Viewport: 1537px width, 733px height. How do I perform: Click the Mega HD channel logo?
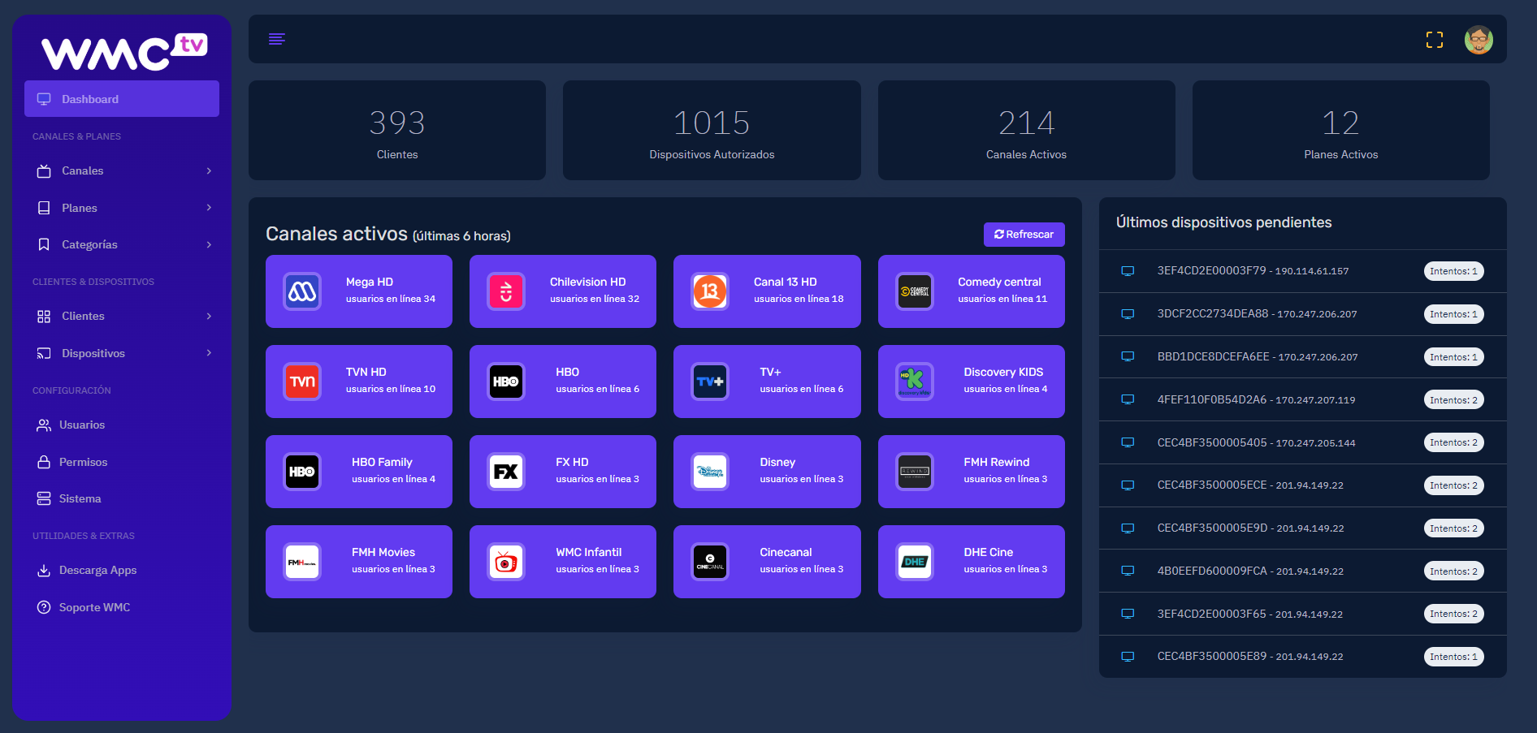click(x=302, y=291)
